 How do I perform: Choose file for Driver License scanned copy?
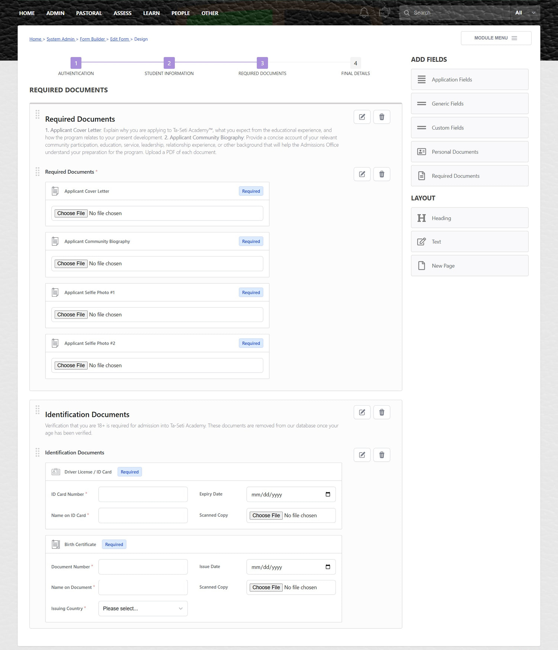click(266, 515)
